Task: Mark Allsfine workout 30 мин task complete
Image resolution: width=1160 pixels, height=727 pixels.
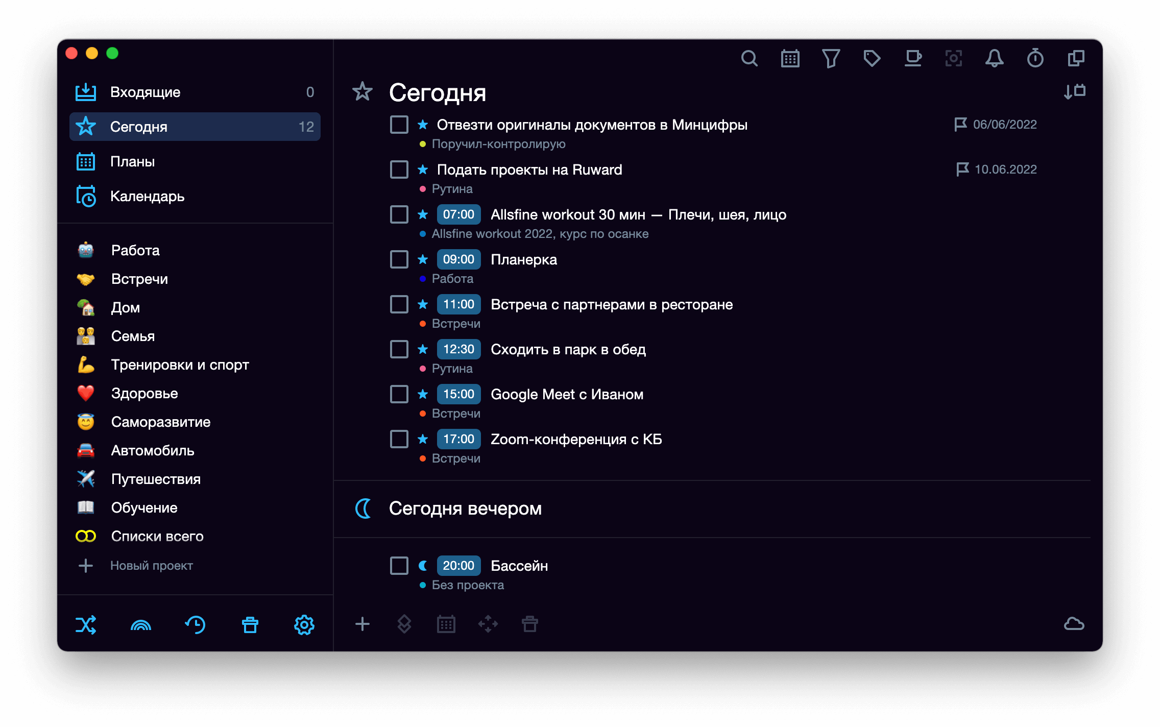Action: [x=399, y=214]
